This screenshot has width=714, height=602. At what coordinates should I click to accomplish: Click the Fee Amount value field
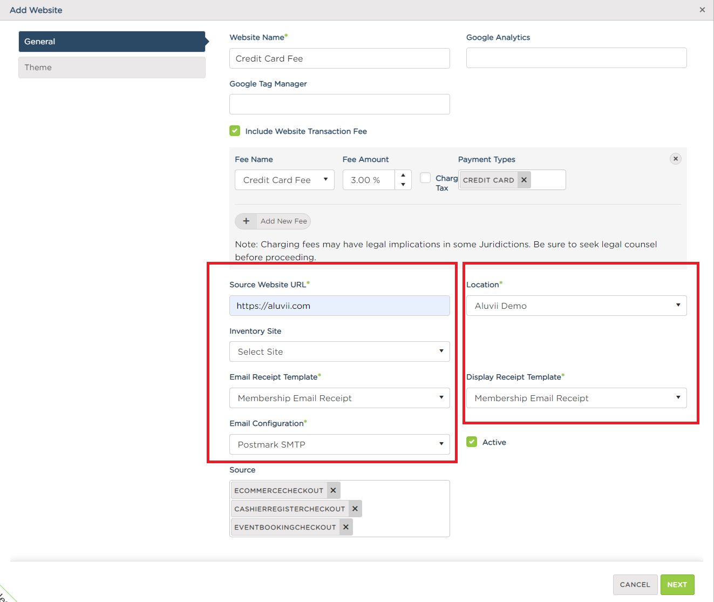tap(369, 180)
